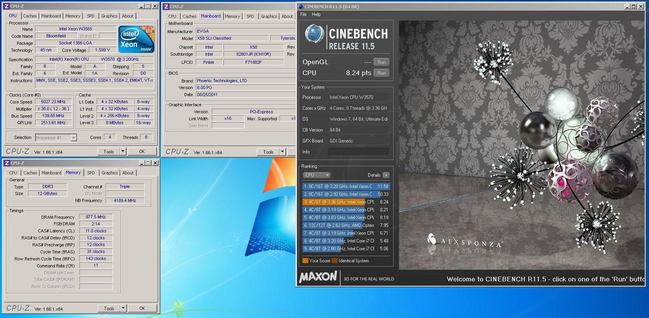Click the Cinebench title bar app icon
The width and height of the screenshot is (649, 318).
point(301,7)
